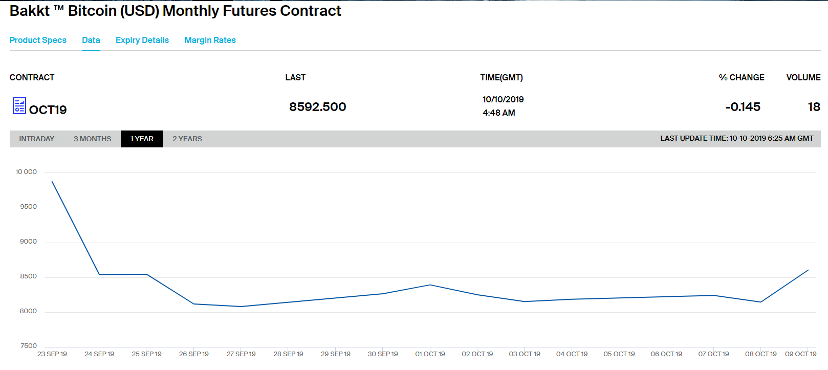Click the 9500 y-axis label
The image size is (828, 370).
(29, 207)
